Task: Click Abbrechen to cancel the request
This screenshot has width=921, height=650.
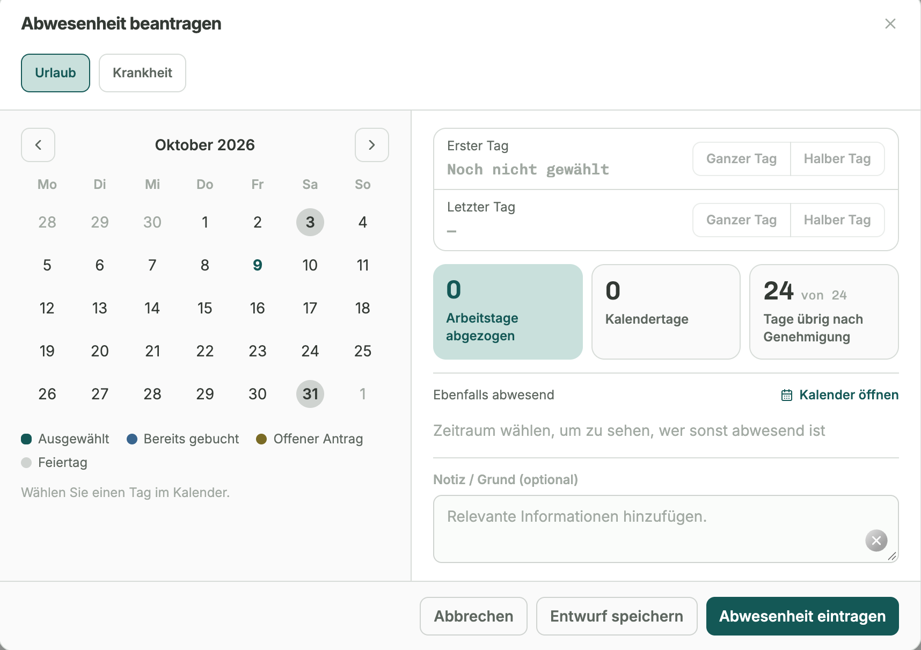Action: coord(474,616)
